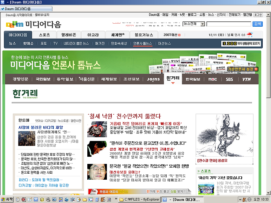Open the 2007대선 tab
Viewport: 271px width, 203px height.
172,35
